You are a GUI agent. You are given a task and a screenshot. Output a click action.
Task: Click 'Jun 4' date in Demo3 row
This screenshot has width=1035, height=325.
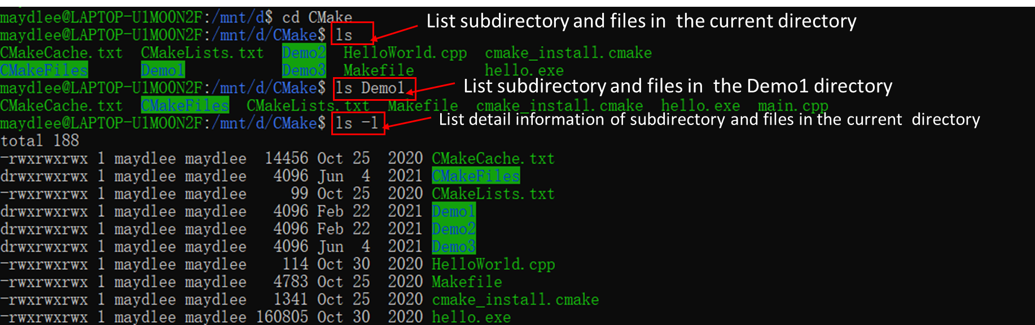[x=344, y=246]
